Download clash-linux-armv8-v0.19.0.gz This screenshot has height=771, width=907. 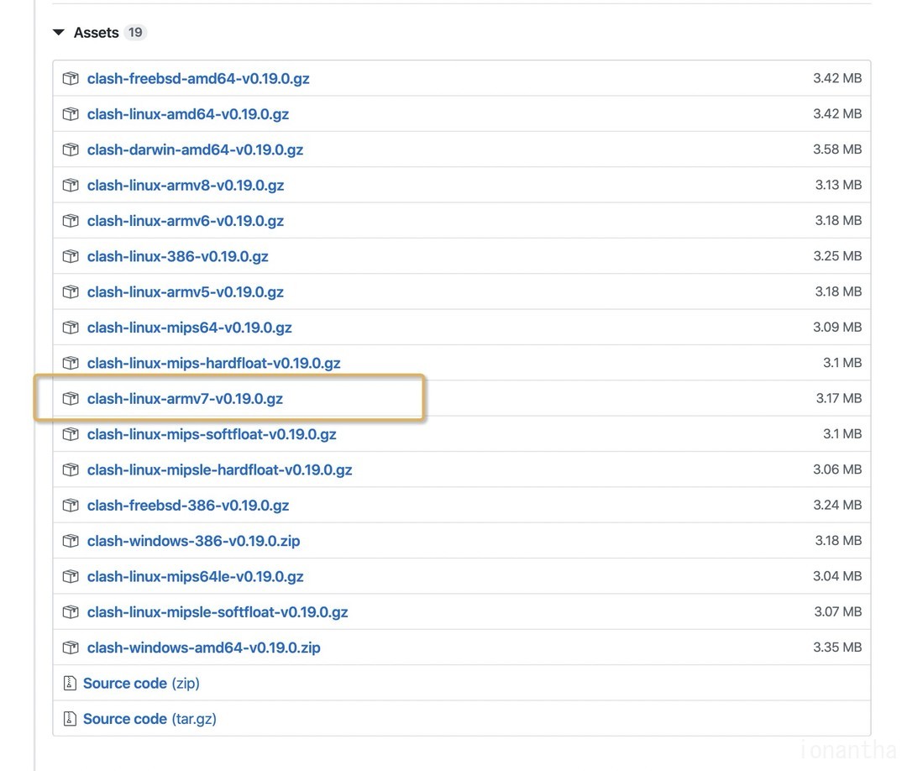point(186,186)
